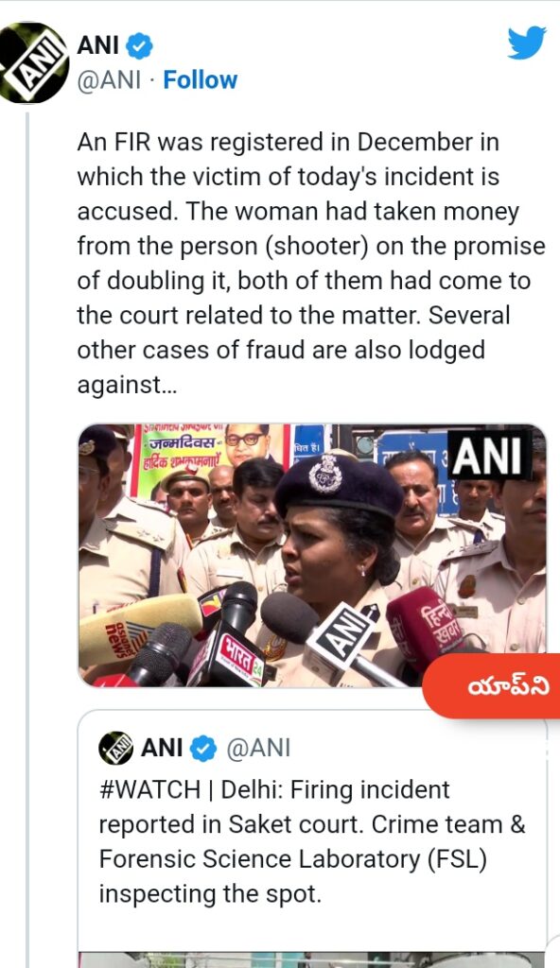Click the ANI display name header
This screenshot has width=560, height=968.
(98, 45)
